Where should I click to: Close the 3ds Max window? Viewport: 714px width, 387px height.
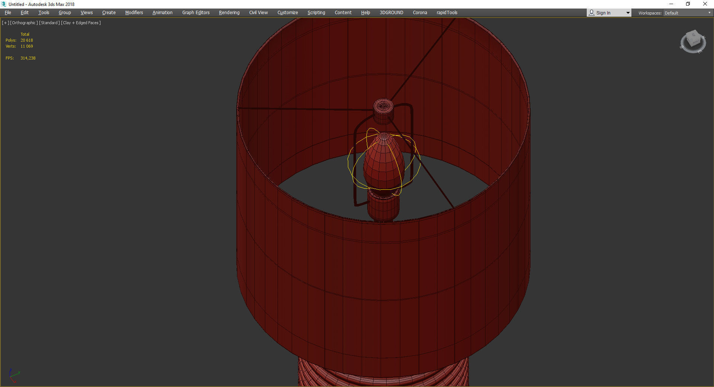(x=705, y=4)
